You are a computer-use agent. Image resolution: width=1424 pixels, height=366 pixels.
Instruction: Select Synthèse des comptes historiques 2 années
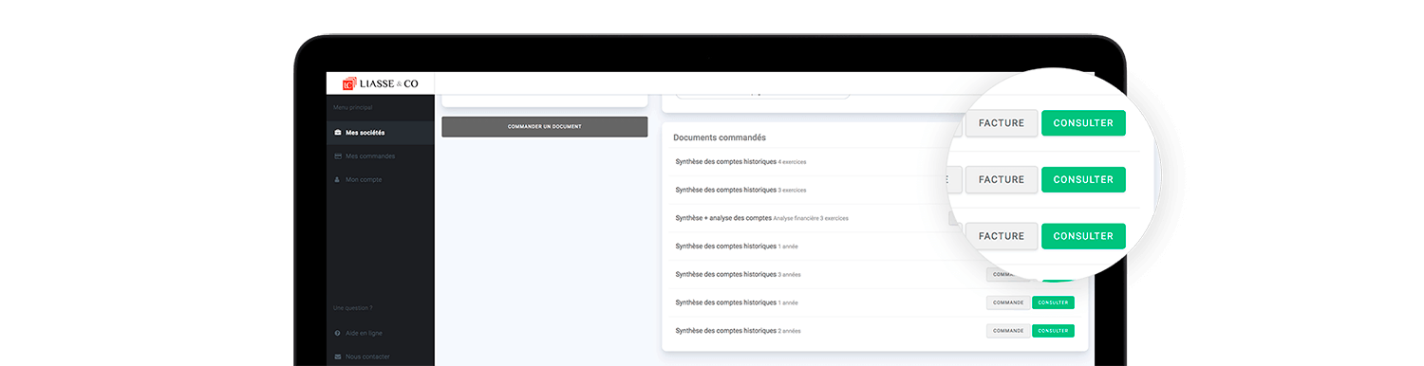pos(738,331)
